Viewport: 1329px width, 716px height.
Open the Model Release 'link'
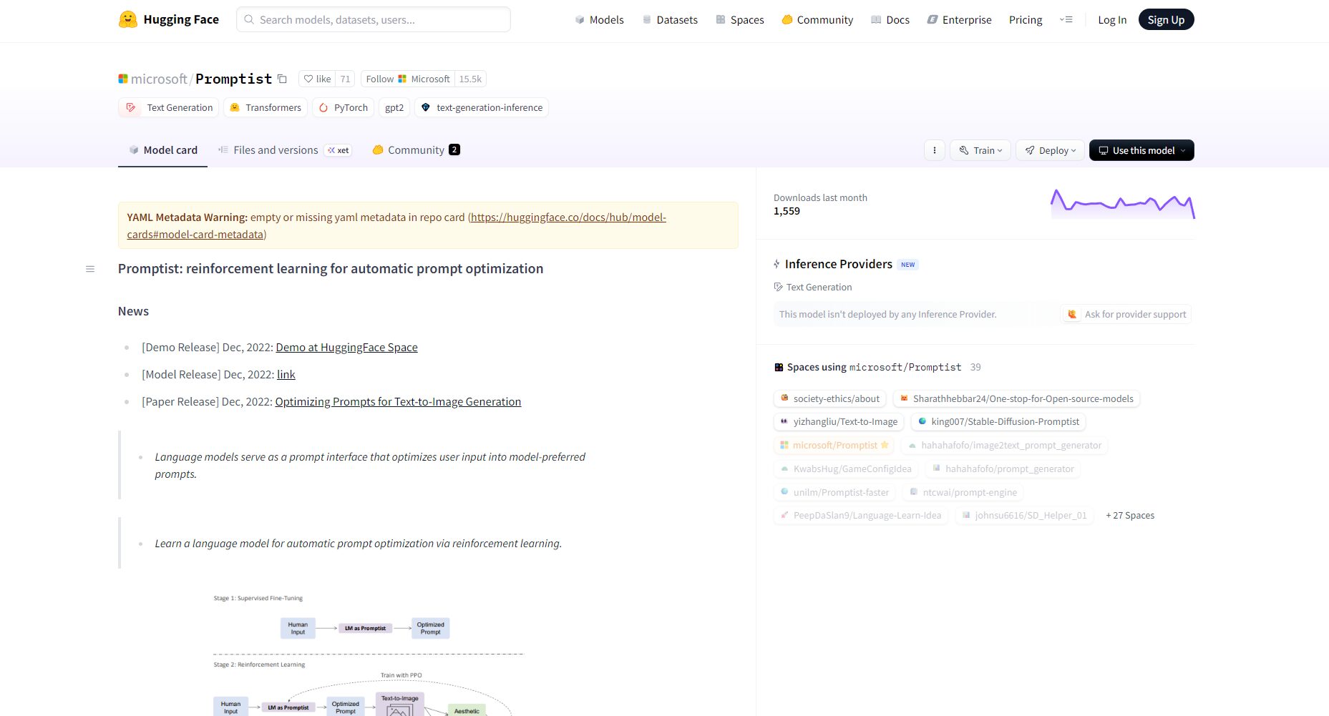(286, 374)
